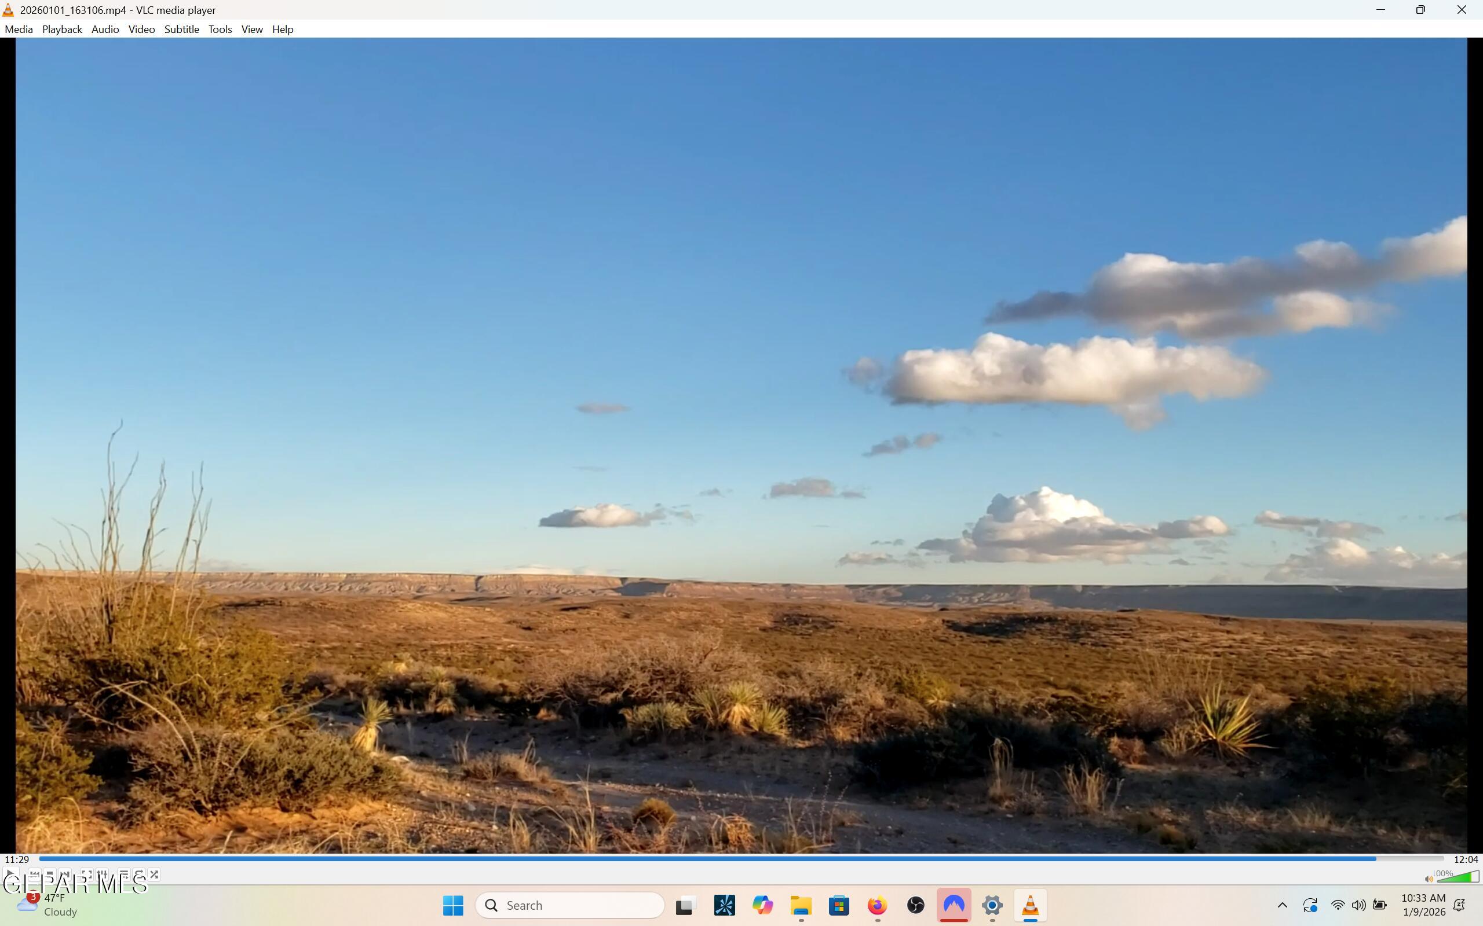Skip to next media with next button

click(65, 874)
